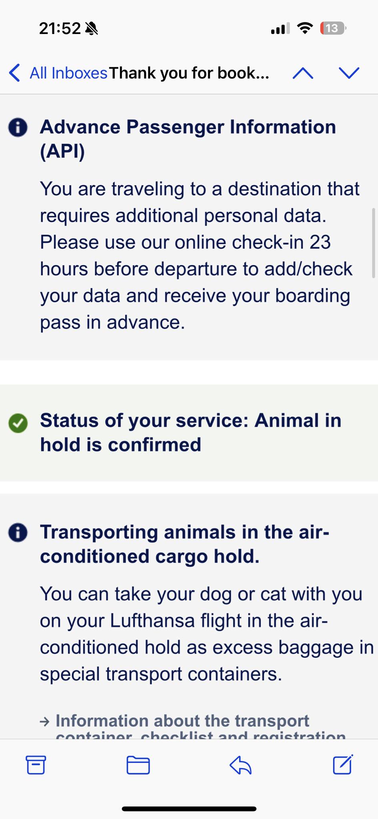Tap the email subject title 'Thank you for book...'
The image size is (378, 819).
tap(189, 73)
